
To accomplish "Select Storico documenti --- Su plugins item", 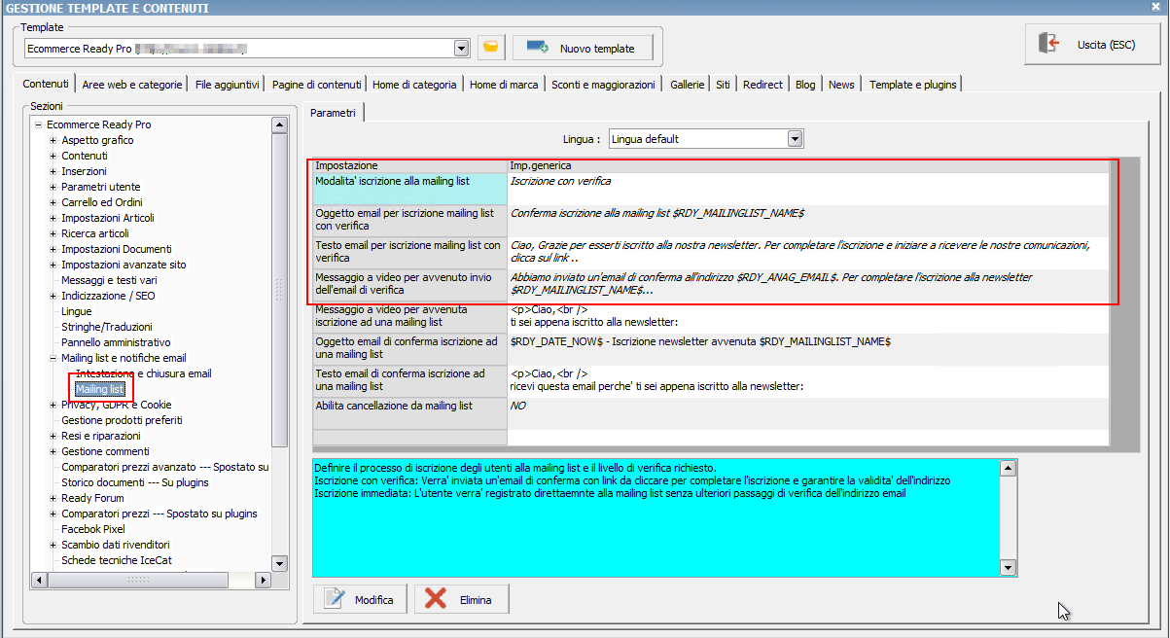I will click(135, 482).
